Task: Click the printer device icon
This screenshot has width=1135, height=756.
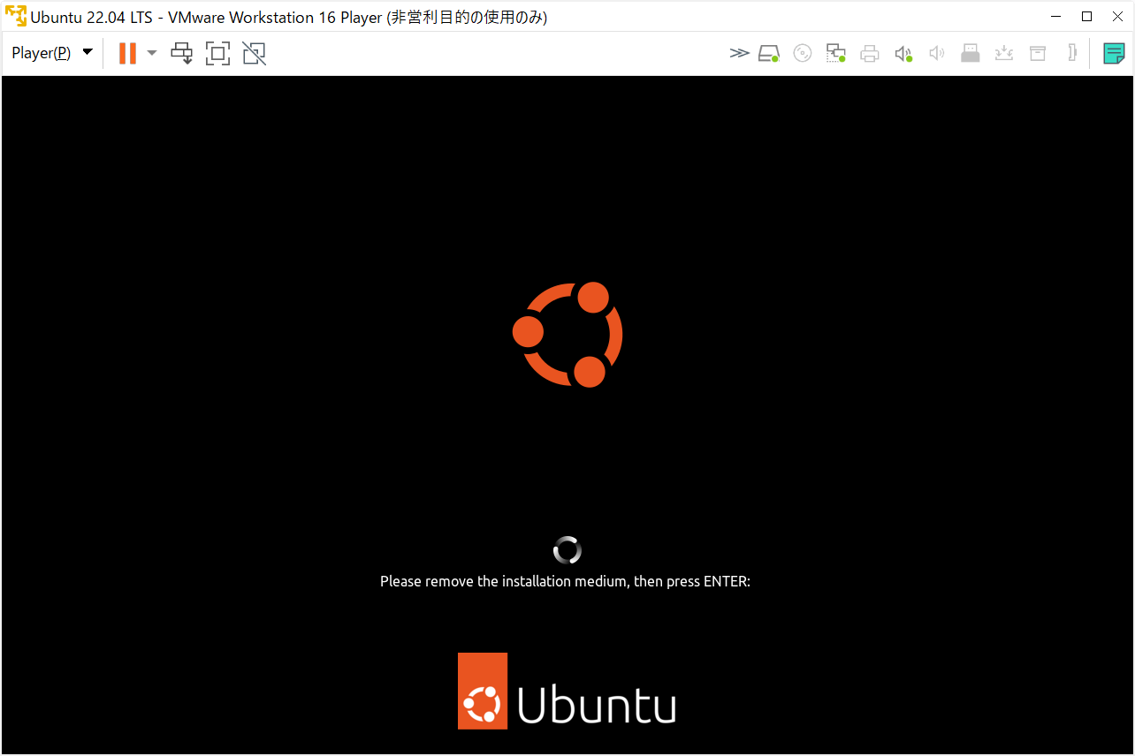Action: click(870, 54)
